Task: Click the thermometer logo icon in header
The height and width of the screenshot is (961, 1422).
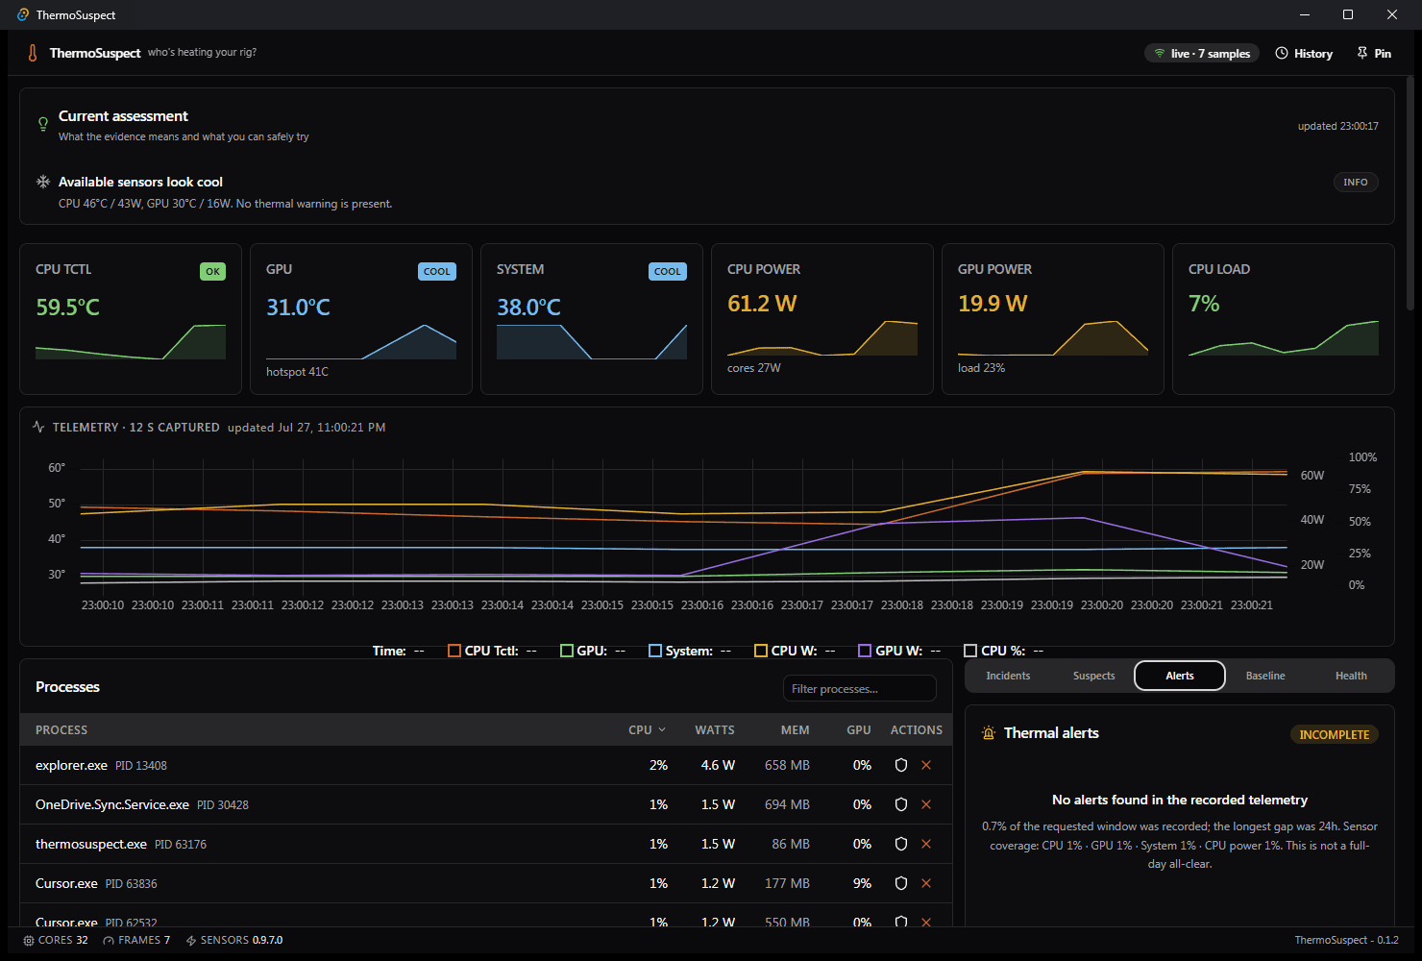Action: (x=33, y=53)
